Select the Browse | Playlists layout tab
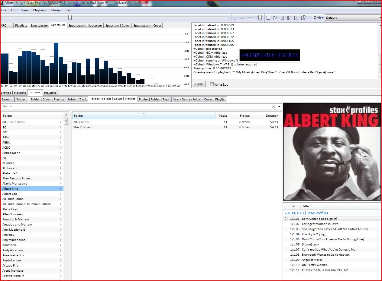 (13, 93)
